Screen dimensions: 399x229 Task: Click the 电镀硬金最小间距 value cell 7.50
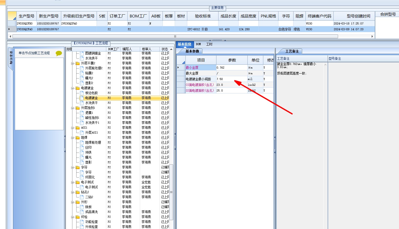[232, 79]
